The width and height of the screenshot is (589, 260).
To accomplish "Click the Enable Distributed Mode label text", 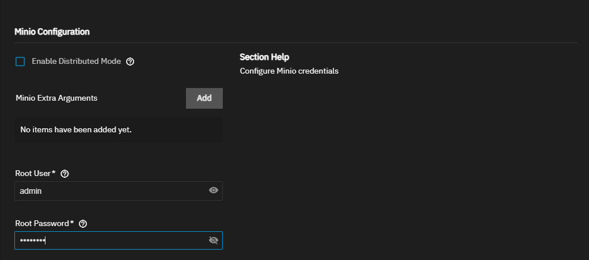I will pos(76,61).
